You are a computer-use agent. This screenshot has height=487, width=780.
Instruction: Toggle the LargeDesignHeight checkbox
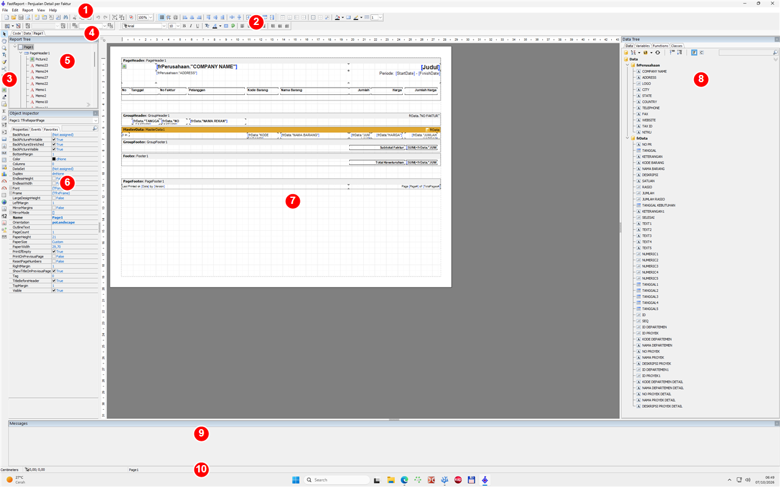click(54, 198)
